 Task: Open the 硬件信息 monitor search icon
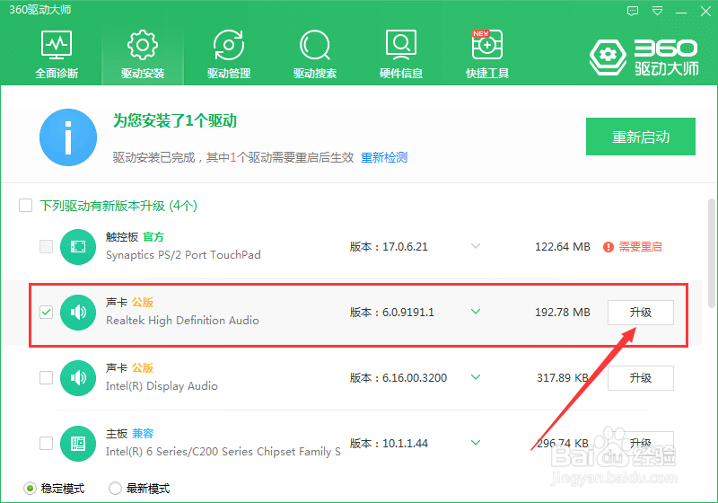click(x=401, y=45)
